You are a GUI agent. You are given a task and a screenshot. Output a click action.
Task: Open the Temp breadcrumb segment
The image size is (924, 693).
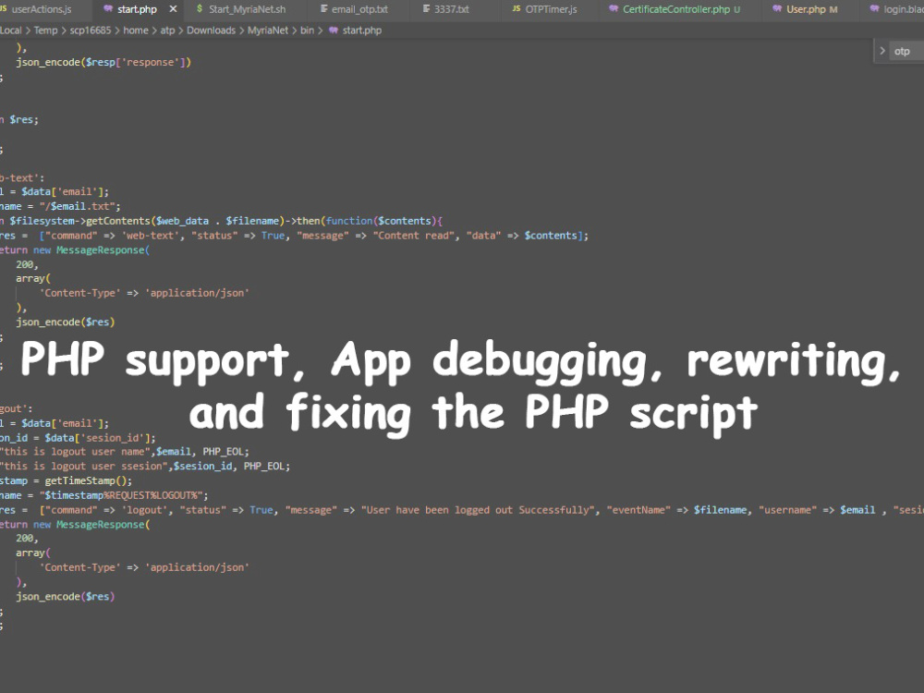[x=45, y=30]
